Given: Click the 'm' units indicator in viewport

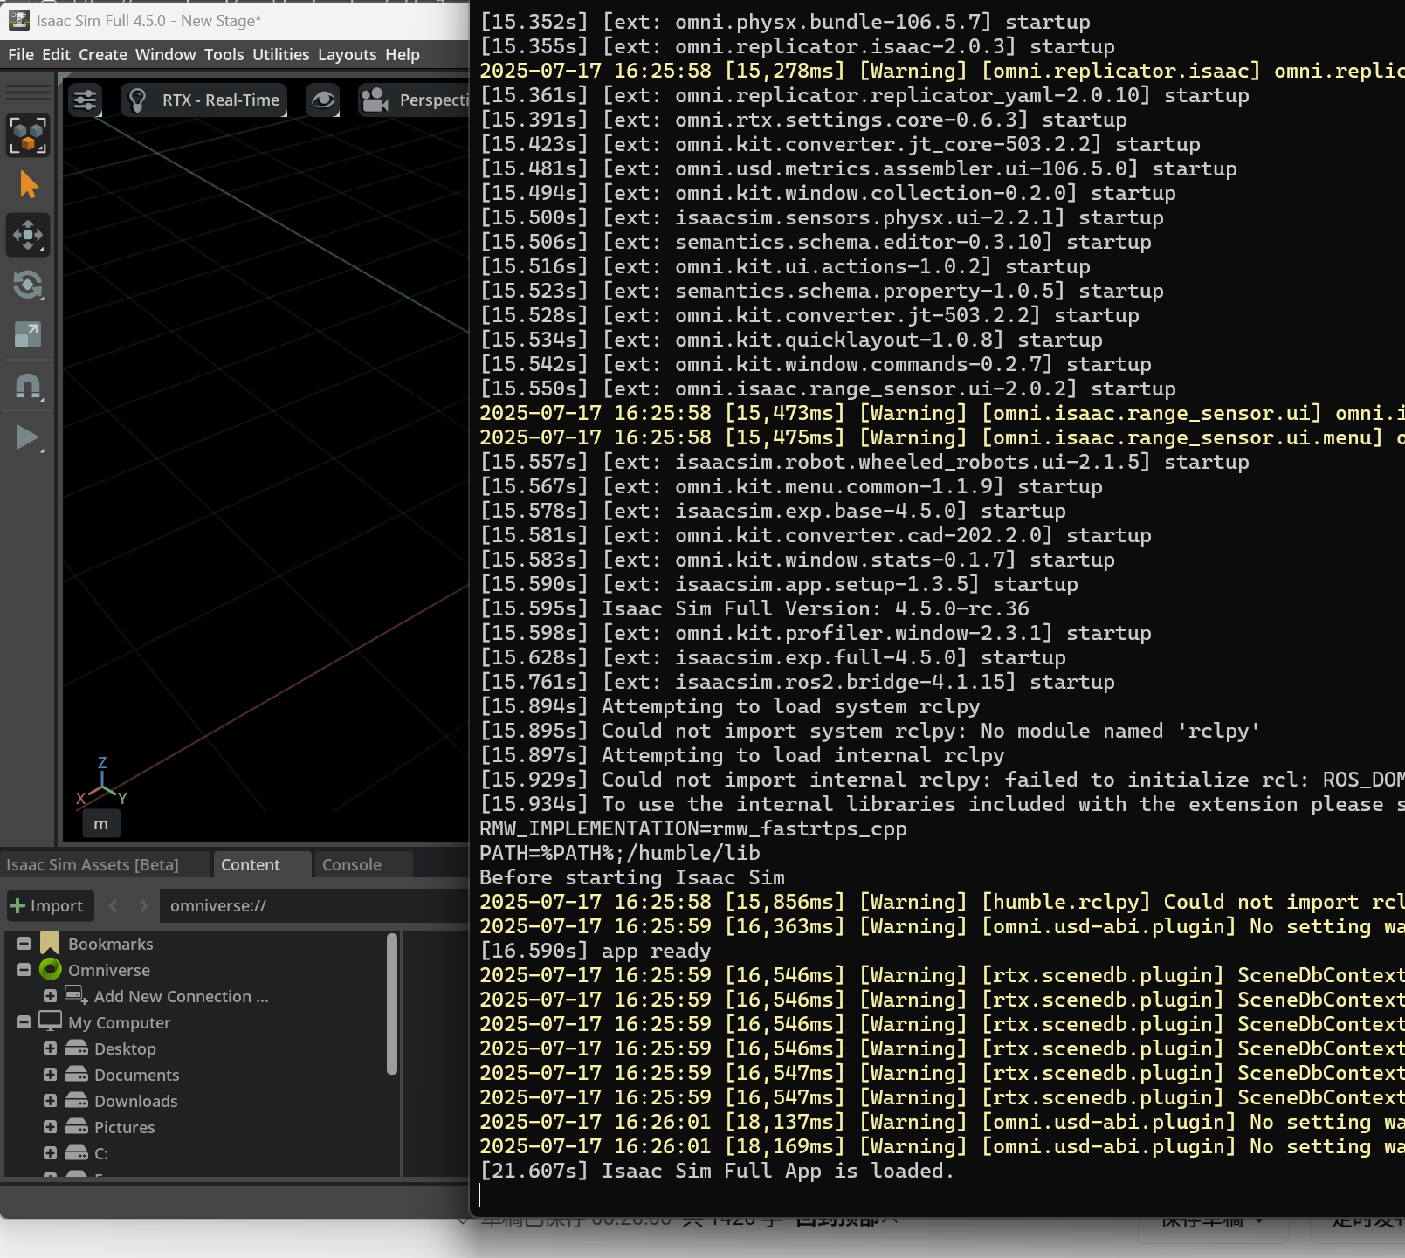Looking at the screenshot, I should (x=101, y=824).
